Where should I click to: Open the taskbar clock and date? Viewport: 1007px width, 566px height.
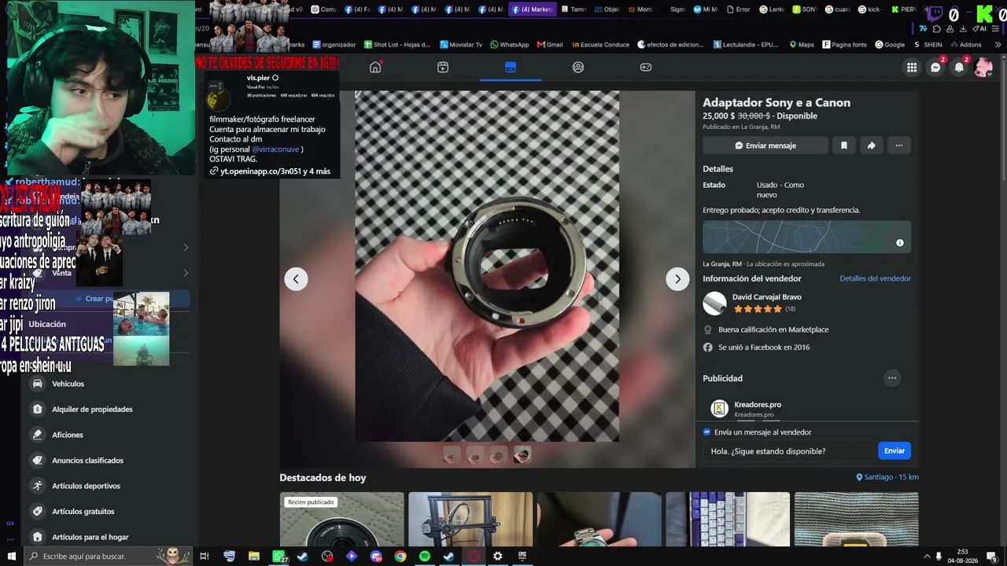point(962,557)
